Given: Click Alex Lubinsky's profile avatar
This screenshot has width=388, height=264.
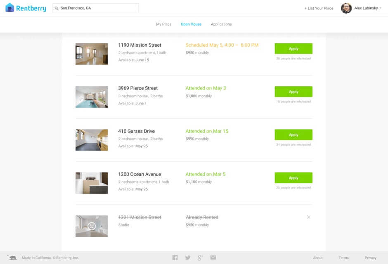Looking at the screenshot, I should [x=346, y=8].
